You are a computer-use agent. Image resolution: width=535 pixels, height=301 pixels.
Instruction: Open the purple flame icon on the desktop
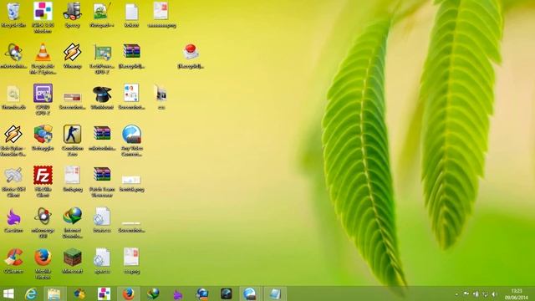click(13, 220)
